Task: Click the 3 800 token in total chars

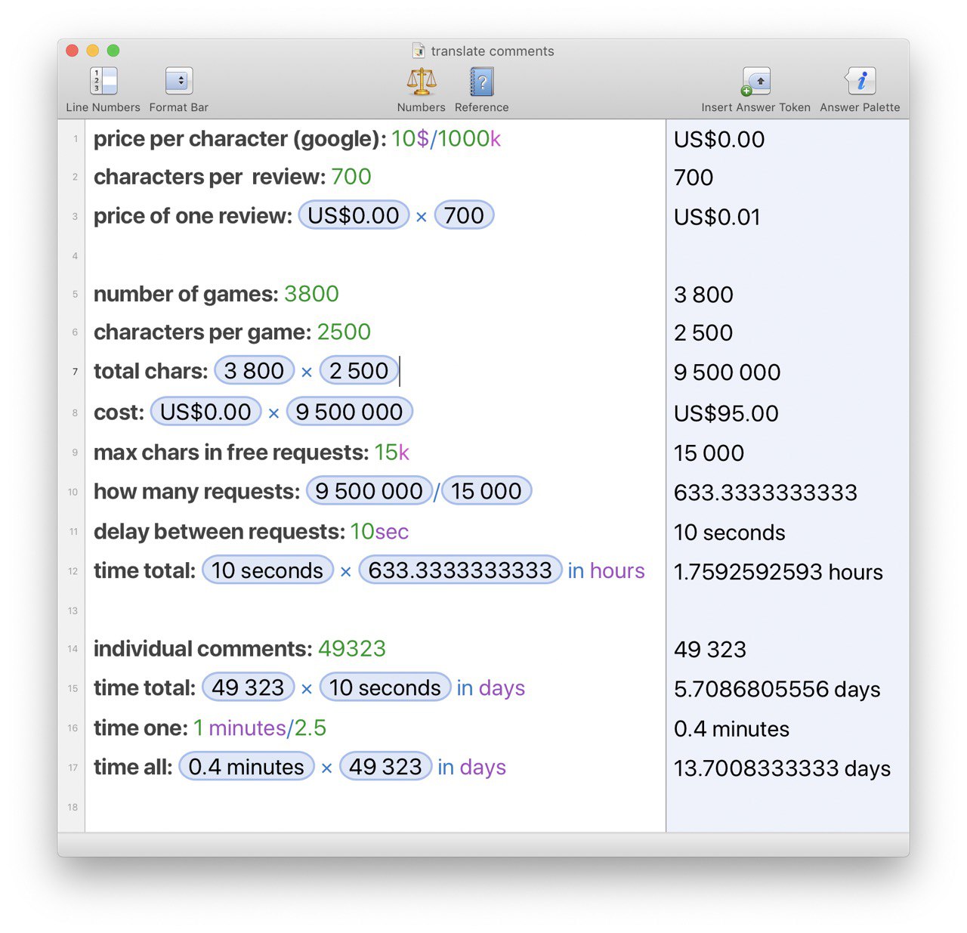Action: (254, 371)
